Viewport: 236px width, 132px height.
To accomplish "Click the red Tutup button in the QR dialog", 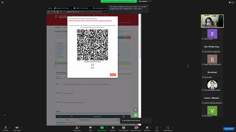I will pyautogui.click(x=113, y=75).
